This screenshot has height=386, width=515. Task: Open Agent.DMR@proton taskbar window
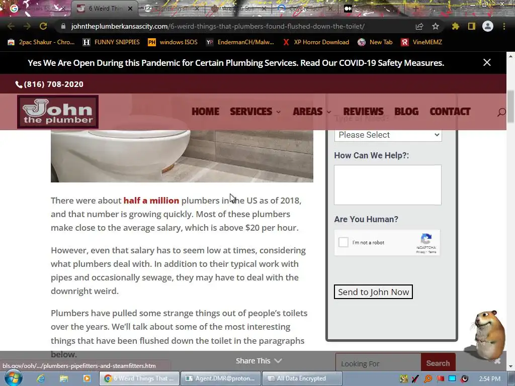coord(221,378)
